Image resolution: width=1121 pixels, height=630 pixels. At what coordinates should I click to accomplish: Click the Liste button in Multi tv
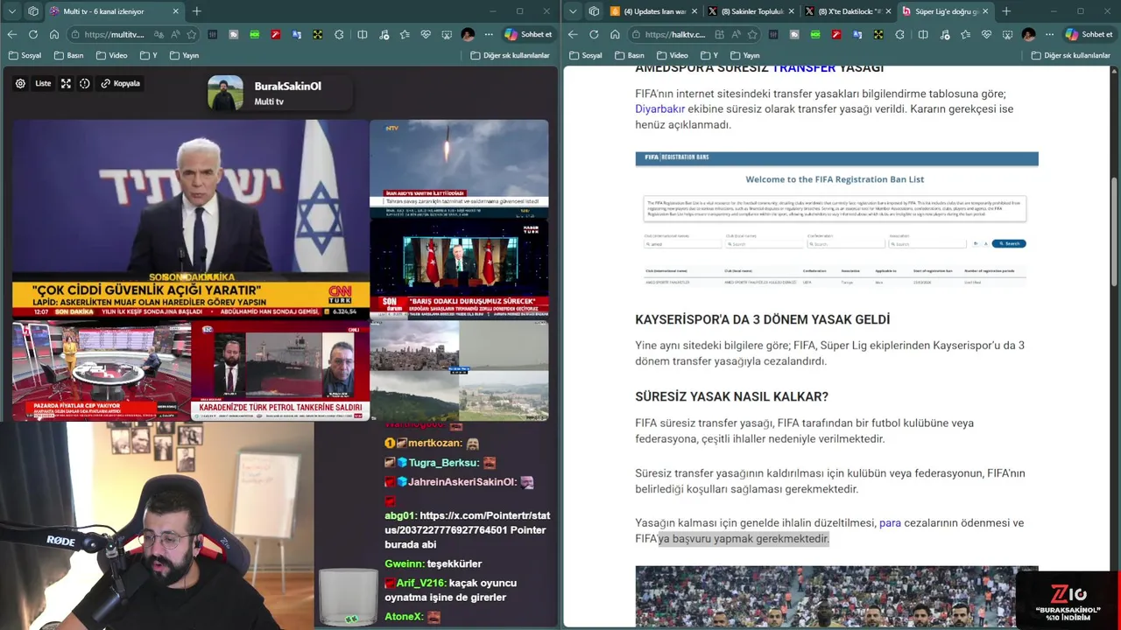(43, 84)
